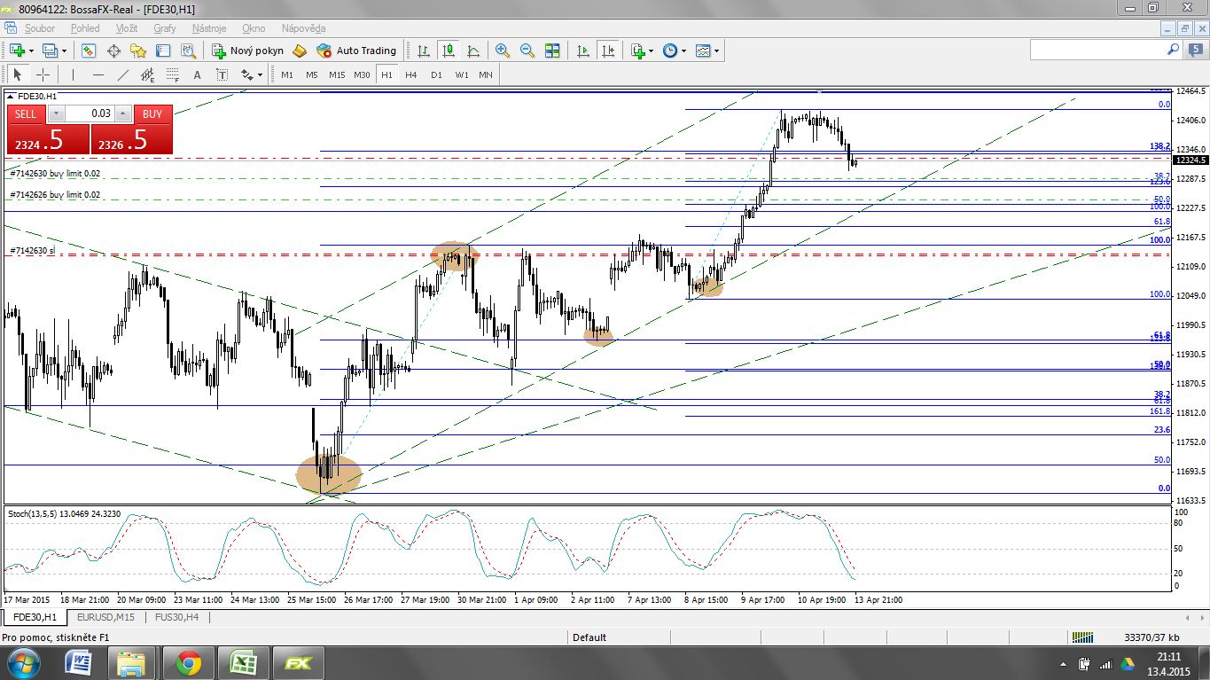
Task: Select the text tool
Action: (197, 74)
